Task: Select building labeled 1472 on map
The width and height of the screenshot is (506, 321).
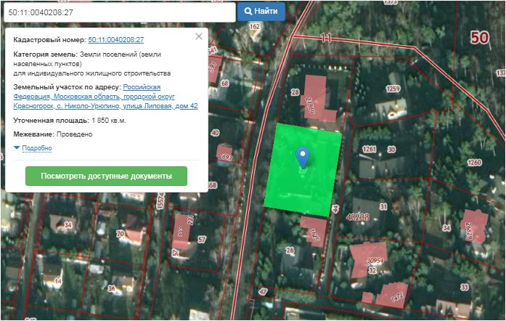Action: [x=396, y=294]
